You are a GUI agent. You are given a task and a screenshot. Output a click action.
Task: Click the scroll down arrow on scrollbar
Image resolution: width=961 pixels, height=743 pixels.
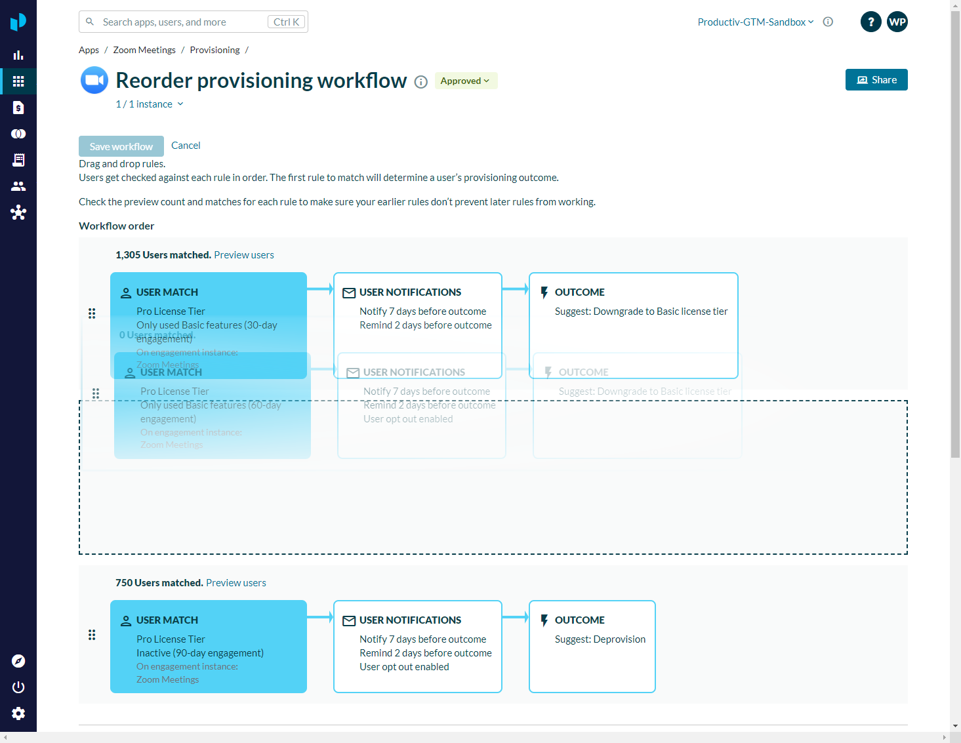tap(955, 726)
